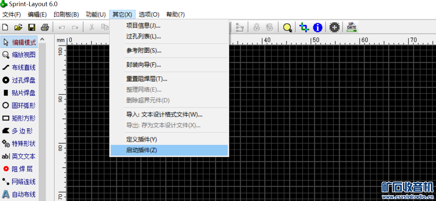The height and width of the screenshot is (201, 436).
Task: Open the 帮助(?) menu
Action: click(176, 14)
